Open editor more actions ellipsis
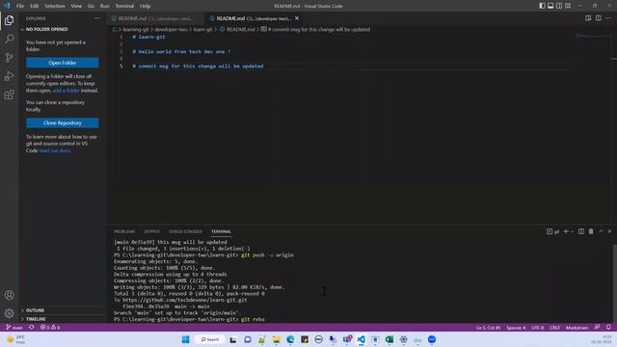 (608, 18)
